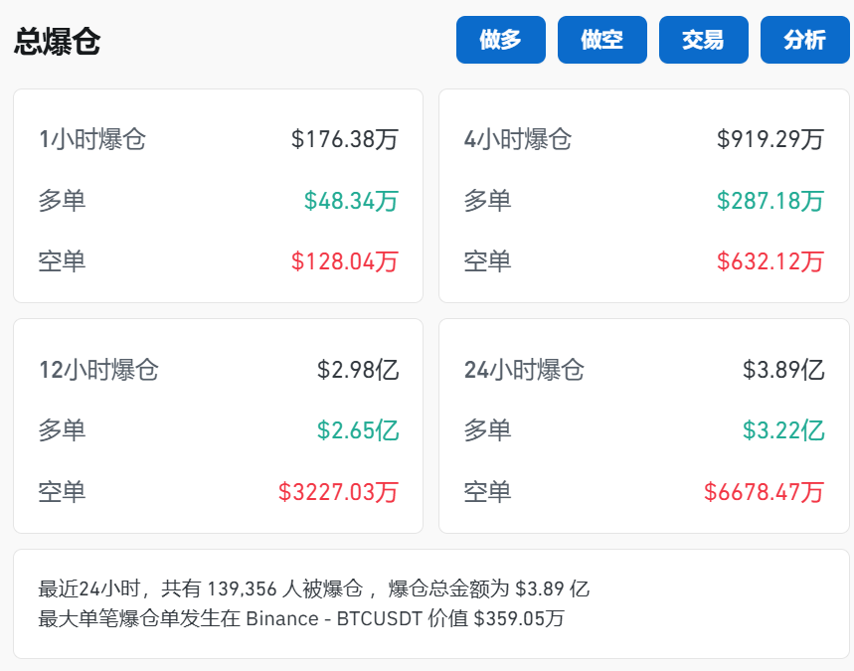Click the 做空 button

(601, 40)
